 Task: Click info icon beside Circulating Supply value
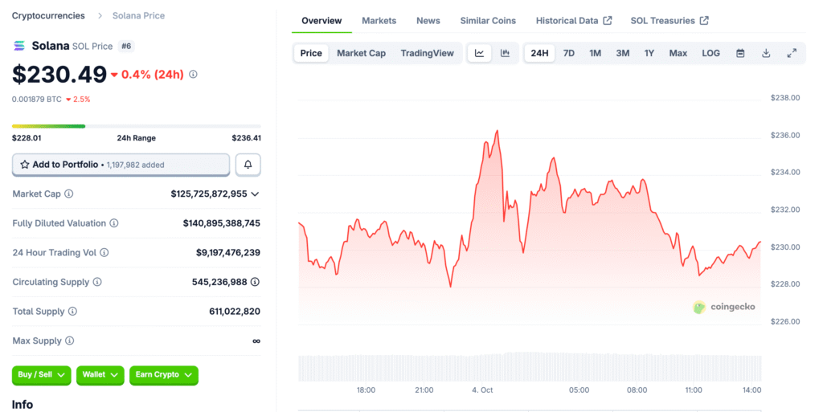pyautogui.click(x=255, y=282)
